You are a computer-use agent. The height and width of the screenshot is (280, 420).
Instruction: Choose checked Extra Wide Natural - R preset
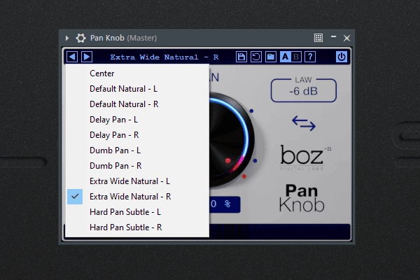point(137,197)
